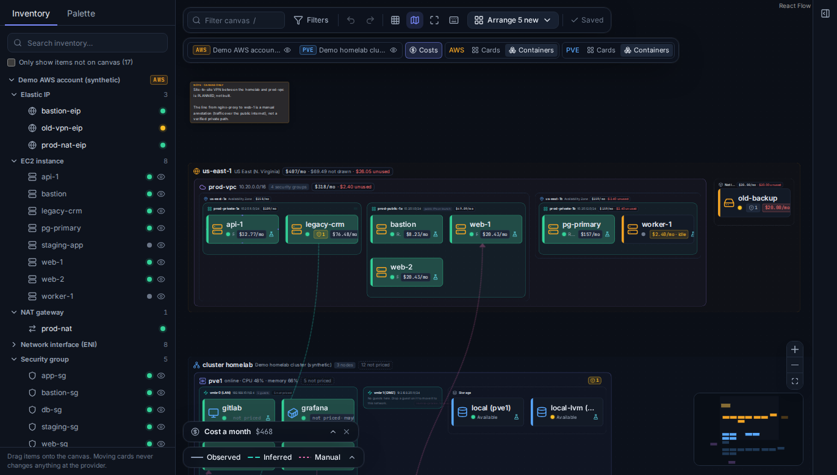Toggle eye icon for bastion-sg inventory row
This screenshot has width=837, height=475.
(161, 393)
